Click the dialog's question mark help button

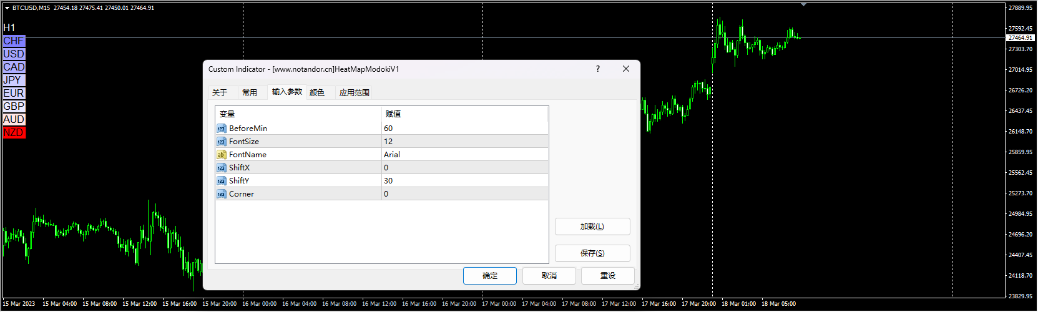click(x=598, y=69)
